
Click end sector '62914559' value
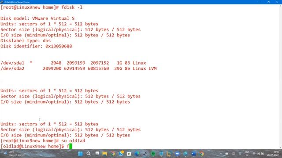pos(74,68)
